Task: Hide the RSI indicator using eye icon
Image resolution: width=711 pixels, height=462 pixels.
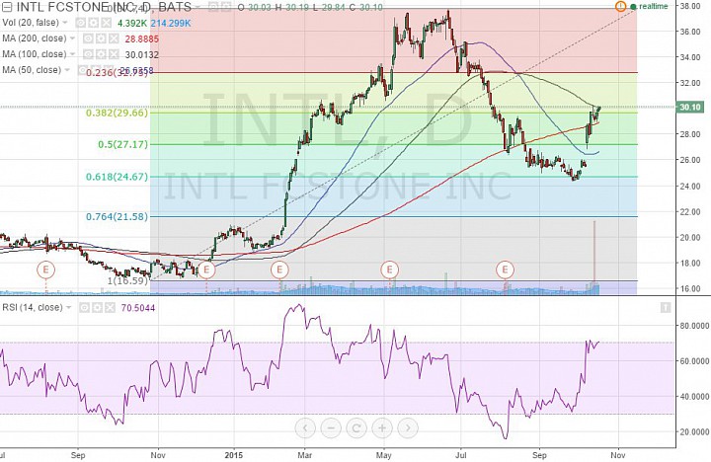Action: click(84, 308)
